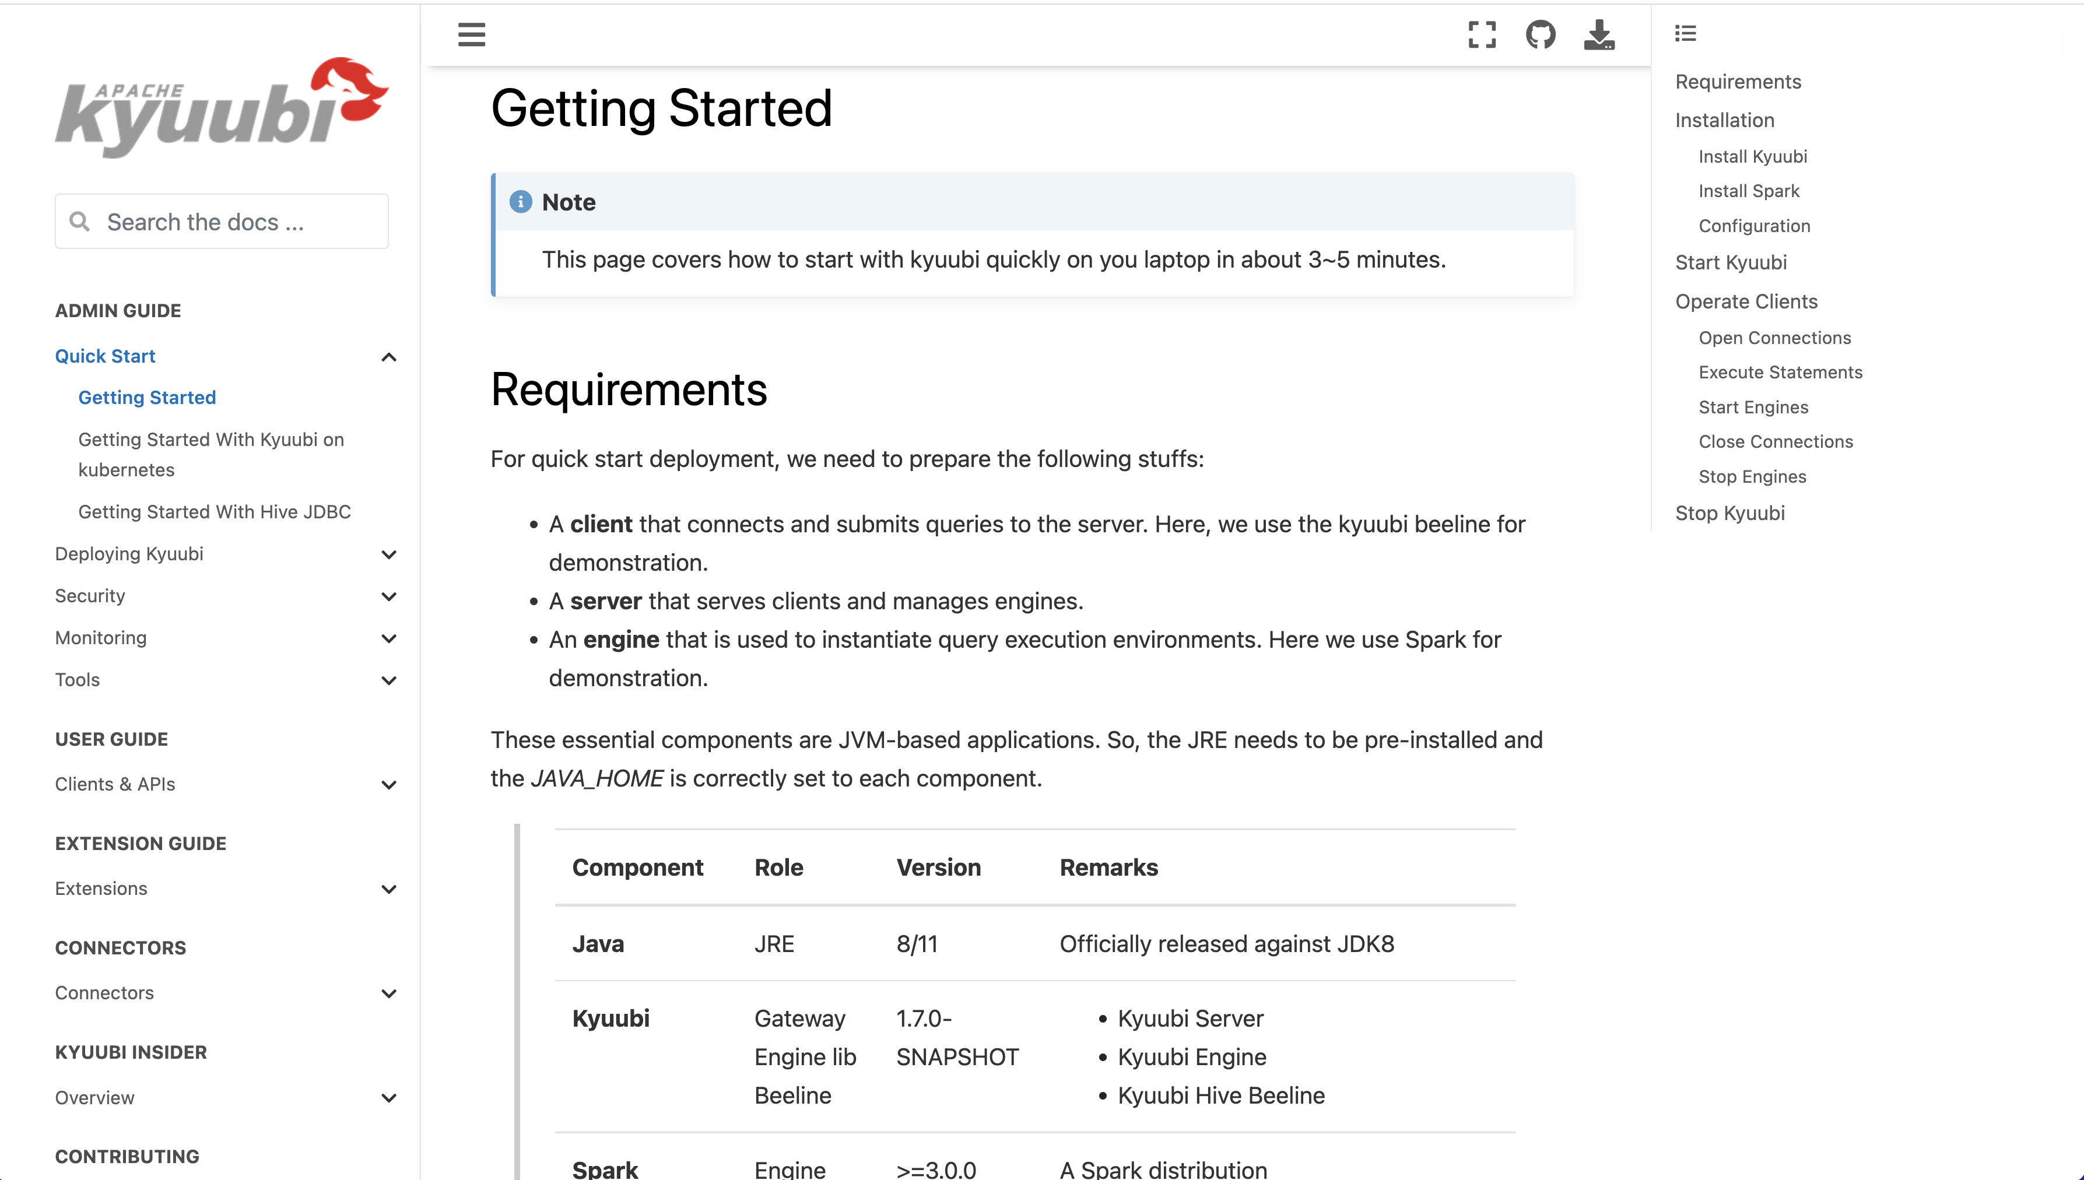Toggle the hamburger sidebar menu icon
Image resolution: width=2084 pixels, height=1180 pixels.
pyautogui.click(x=471, y=35)
